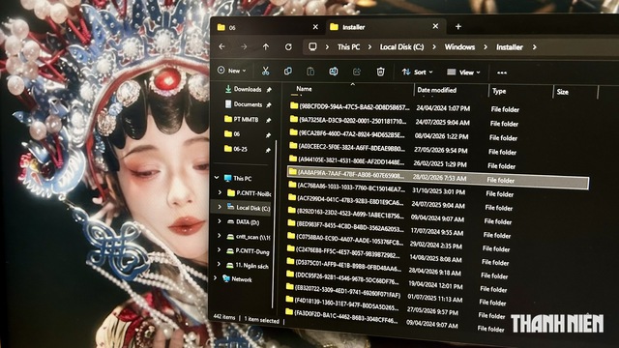The image size is (619, 348).
Task: Sort by the Name column header
Action: click(304, 89)
